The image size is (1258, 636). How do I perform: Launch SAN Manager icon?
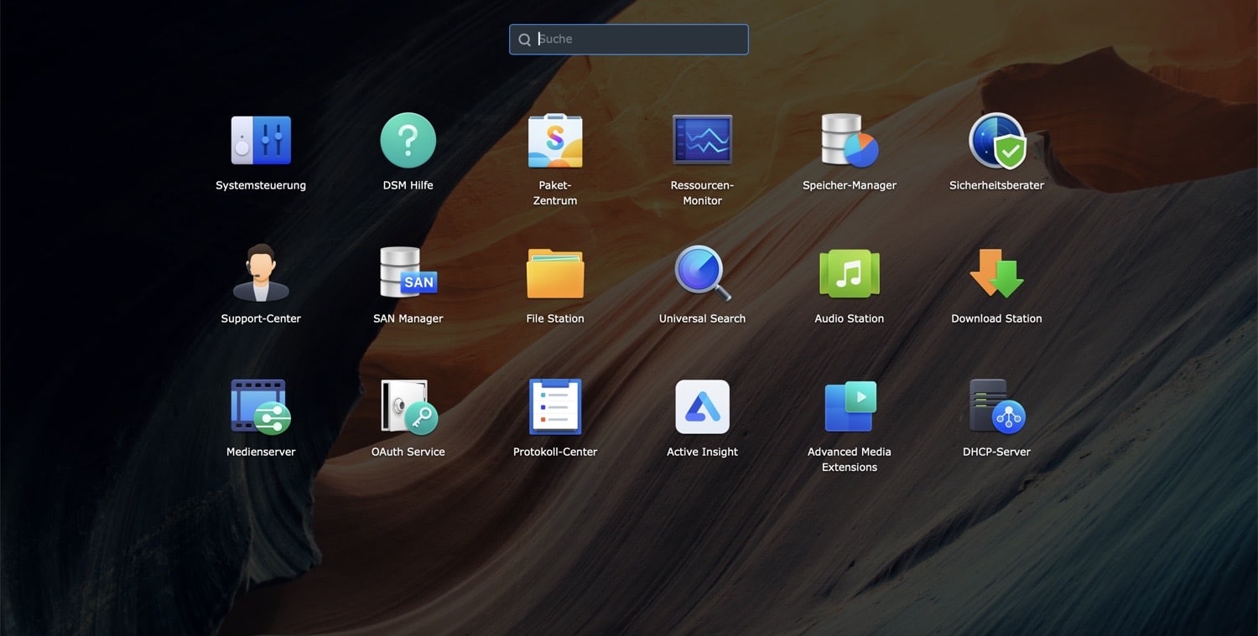click(x=408, y=274)
